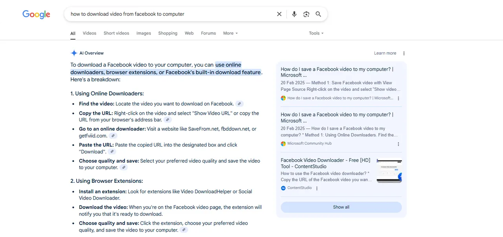Open second Microsoft 'save a Facebook video' result
The height and width of the screenshot is (237, 503).
337,118
